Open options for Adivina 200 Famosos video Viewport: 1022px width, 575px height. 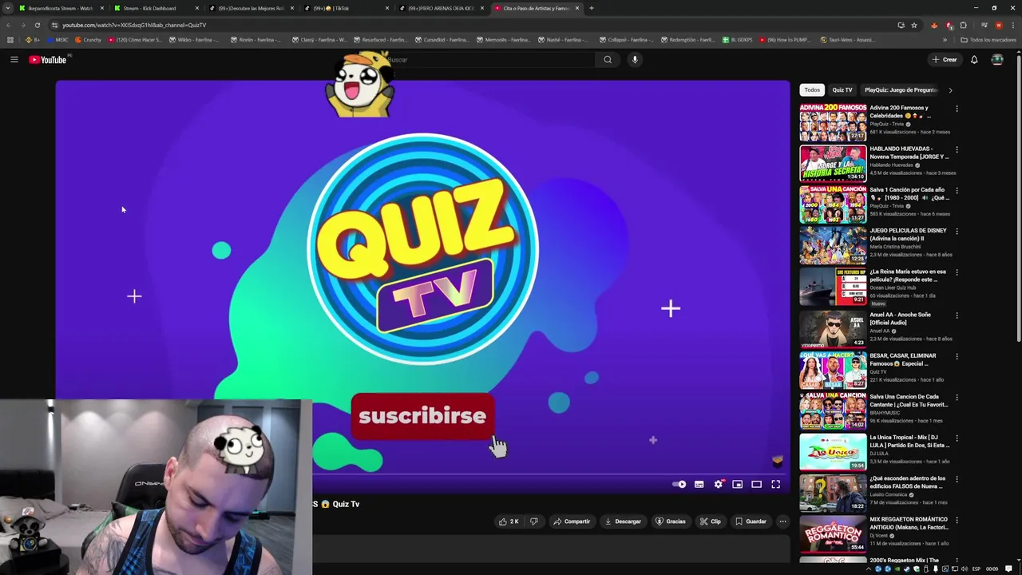pyautogui.click(x=957, y=109)
